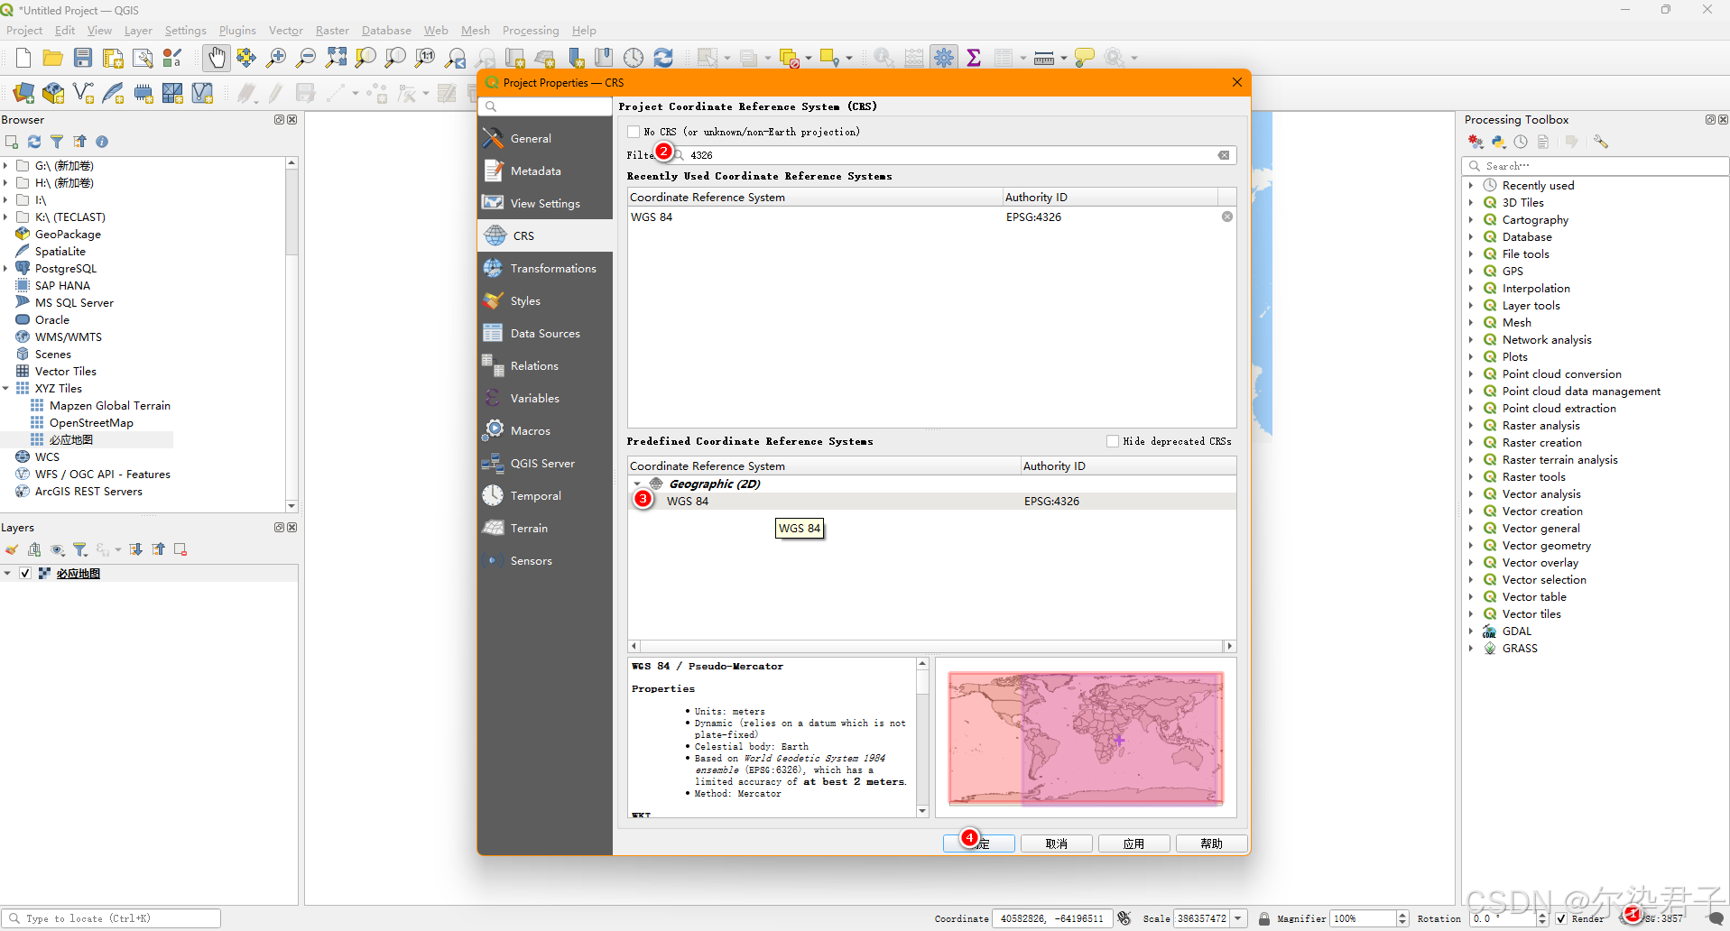Open the Vector menu
Screen dimensions: 1730x931
(286, 31)
